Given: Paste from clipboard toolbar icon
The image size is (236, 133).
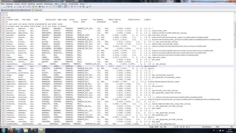Looking at the screenshot, I should click(29, 7).
